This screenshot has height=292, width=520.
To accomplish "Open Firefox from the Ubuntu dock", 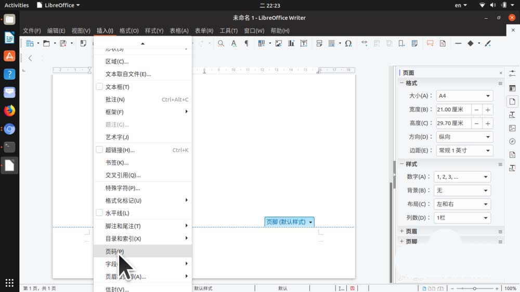I will [9, 111].
